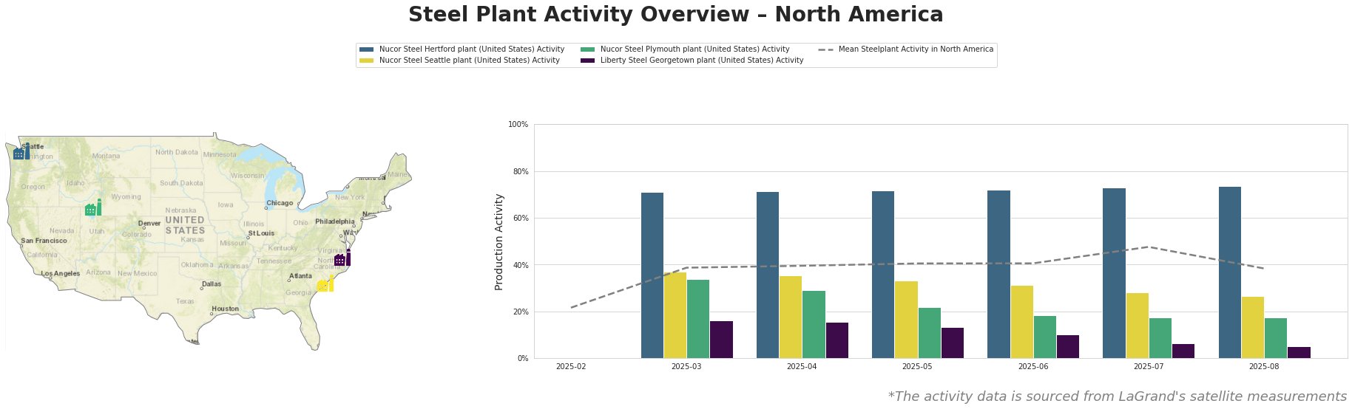Screen dimensions: 1352x409
Task: Click the '2025-04' x-axis label
Action: [x=802, y=366]
